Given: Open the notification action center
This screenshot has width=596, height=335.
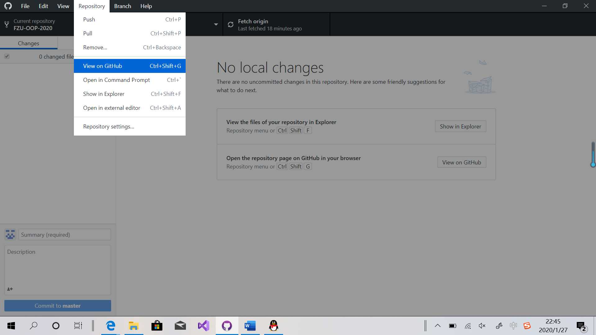Looking at the screenshot, I should click(581, 326).
